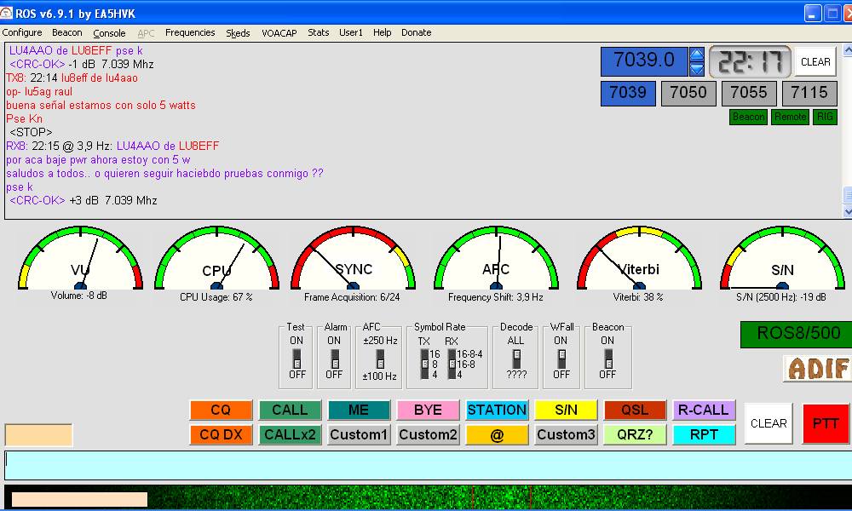852x511 pixels.
Task: Click the QSL macro button
Action: [635, 410]
